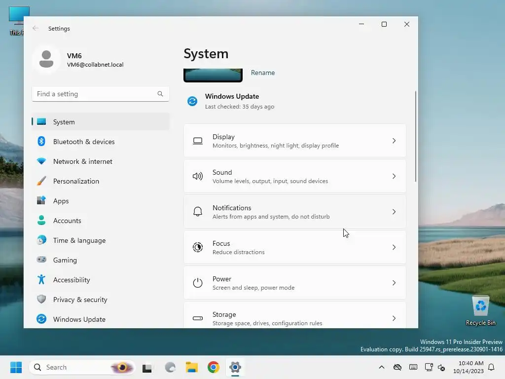Launch Google Chrome from the taskbar
505x379 pixels.
tap(214, 367)
